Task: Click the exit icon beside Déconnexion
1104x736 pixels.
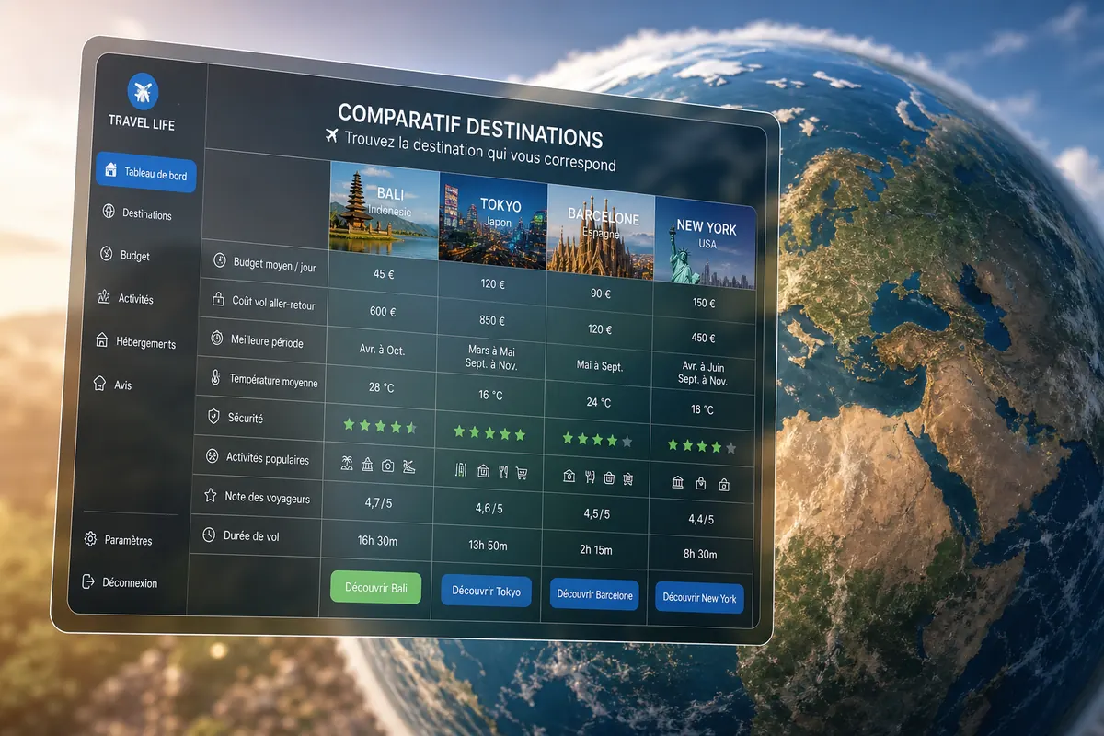Action: point(88,581)
